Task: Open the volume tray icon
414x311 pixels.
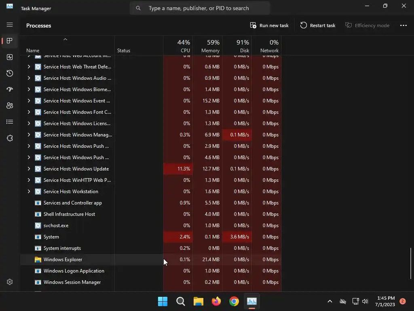Action: click(x=365, y=301)
